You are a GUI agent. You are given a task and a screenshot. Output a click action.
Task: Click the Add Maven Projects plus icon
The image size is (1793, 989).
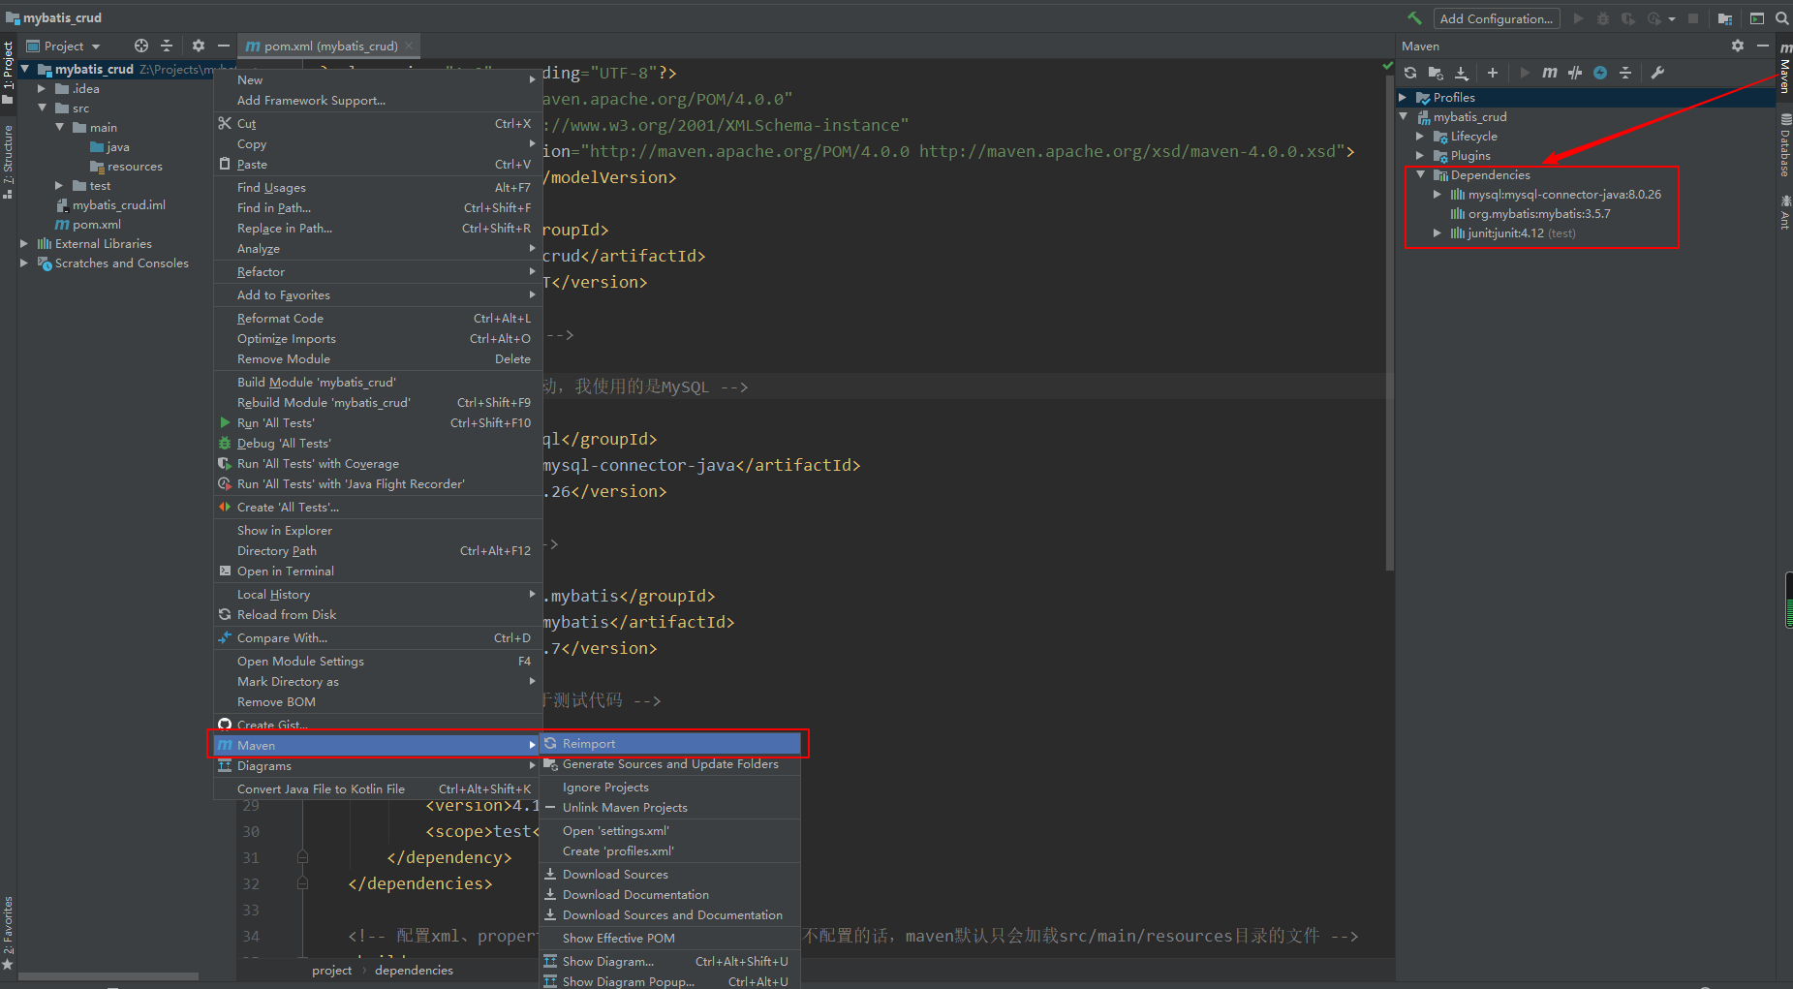pyautogui.click(x=1493, y=73)
